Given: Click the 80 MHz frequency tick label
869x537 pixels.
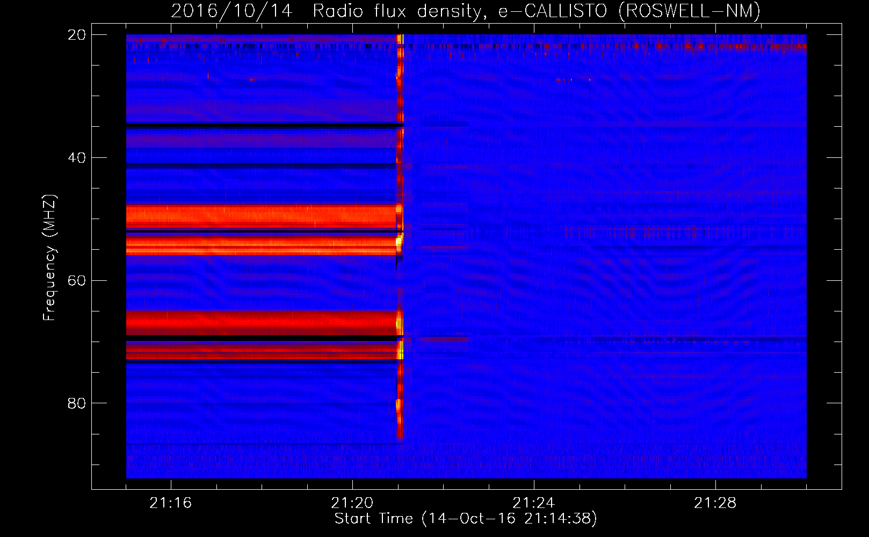Looking at the screenshot, I should pos(76,403).
